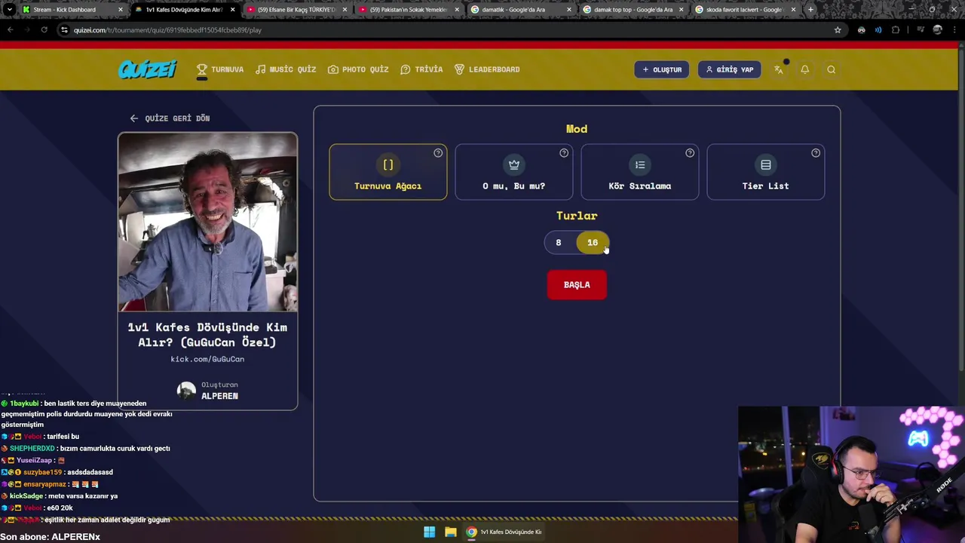This screenshot has height=543, width=965.
Task: Reload the current page
Action: coord(44,30)
